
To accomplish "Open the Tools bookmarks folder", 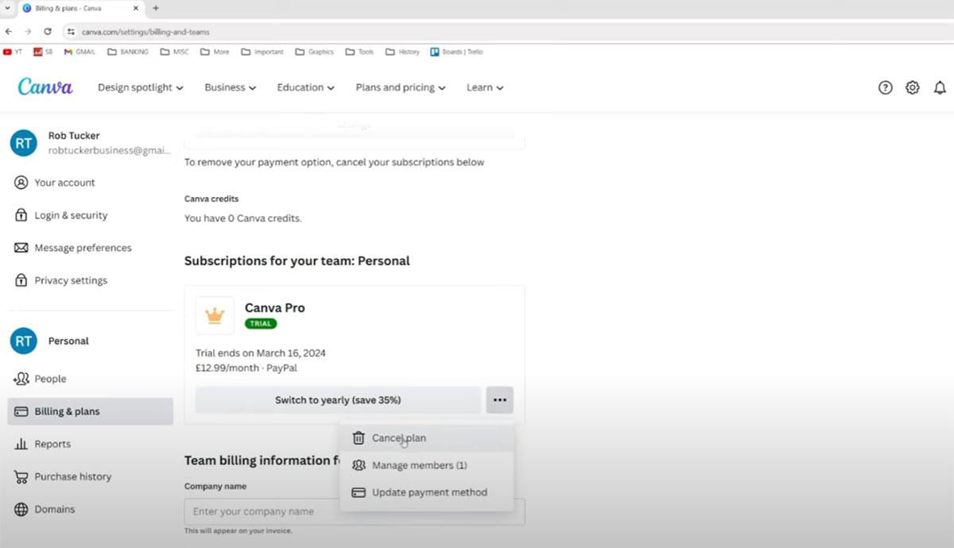I will 360,52.
